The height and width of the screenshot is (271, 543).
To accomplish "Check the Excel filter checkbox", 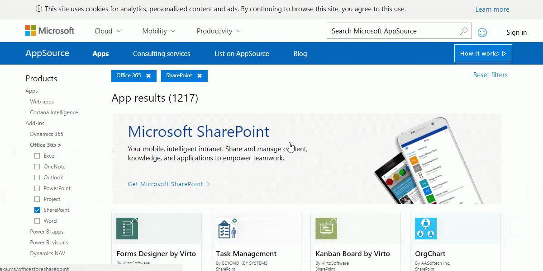I will (37, 156).
